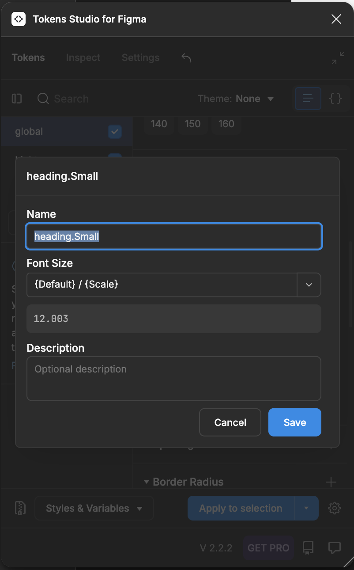Click the version V 2.2.2 label

pos(216,548)
